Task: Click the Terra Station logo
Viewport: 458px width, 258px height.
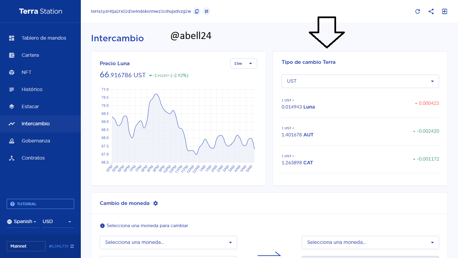Action: coord(40,11)
